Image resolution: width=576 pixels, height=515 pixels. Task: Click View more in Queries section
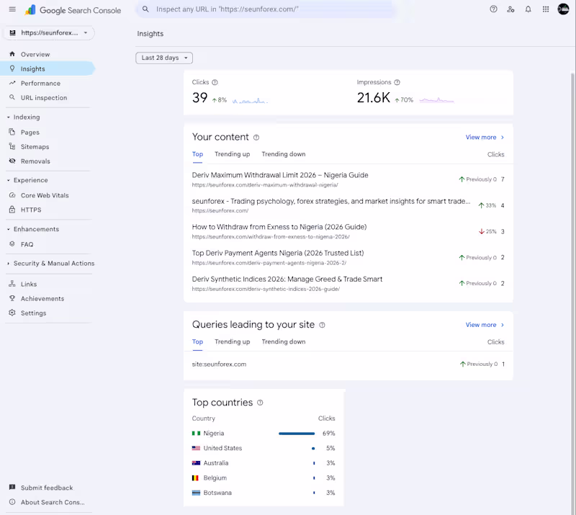click(x=485, y=325)
